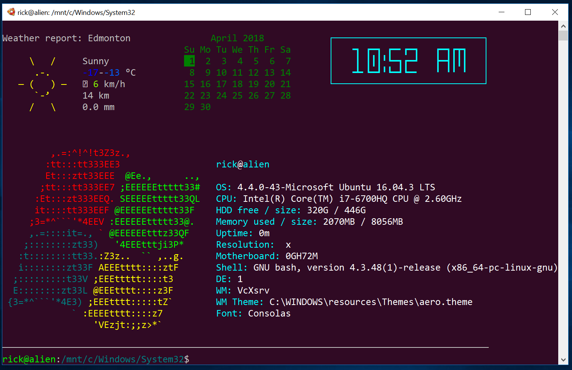Click the vertical scrollbar thumb
The height and width of the screenshot is (370, 572).
coord(563,36)
